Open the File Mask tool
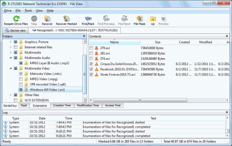The height and width of the screenshot is (146, 232). pyautogui.click(x=139, y=19)
